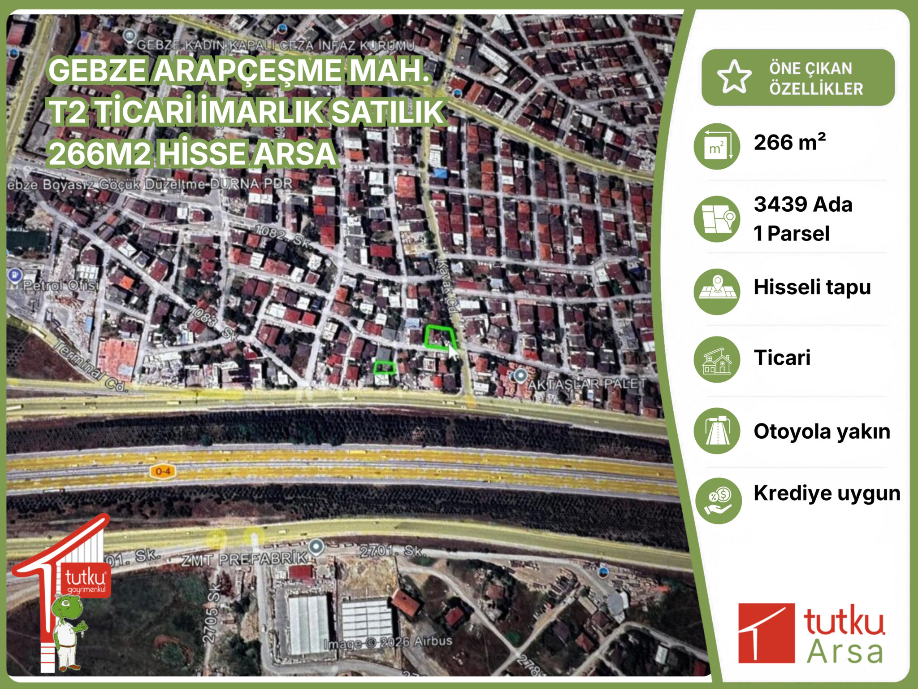Click the Ticari house icon
Image resolution: width=918 pixels, height=689 pixels.
pyautogui.click(x=717, y=360)
